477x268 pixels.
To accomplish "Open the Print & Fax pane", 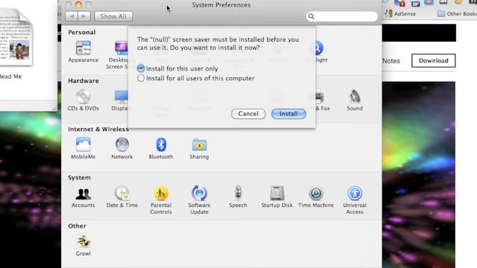I will click(323, 100).
